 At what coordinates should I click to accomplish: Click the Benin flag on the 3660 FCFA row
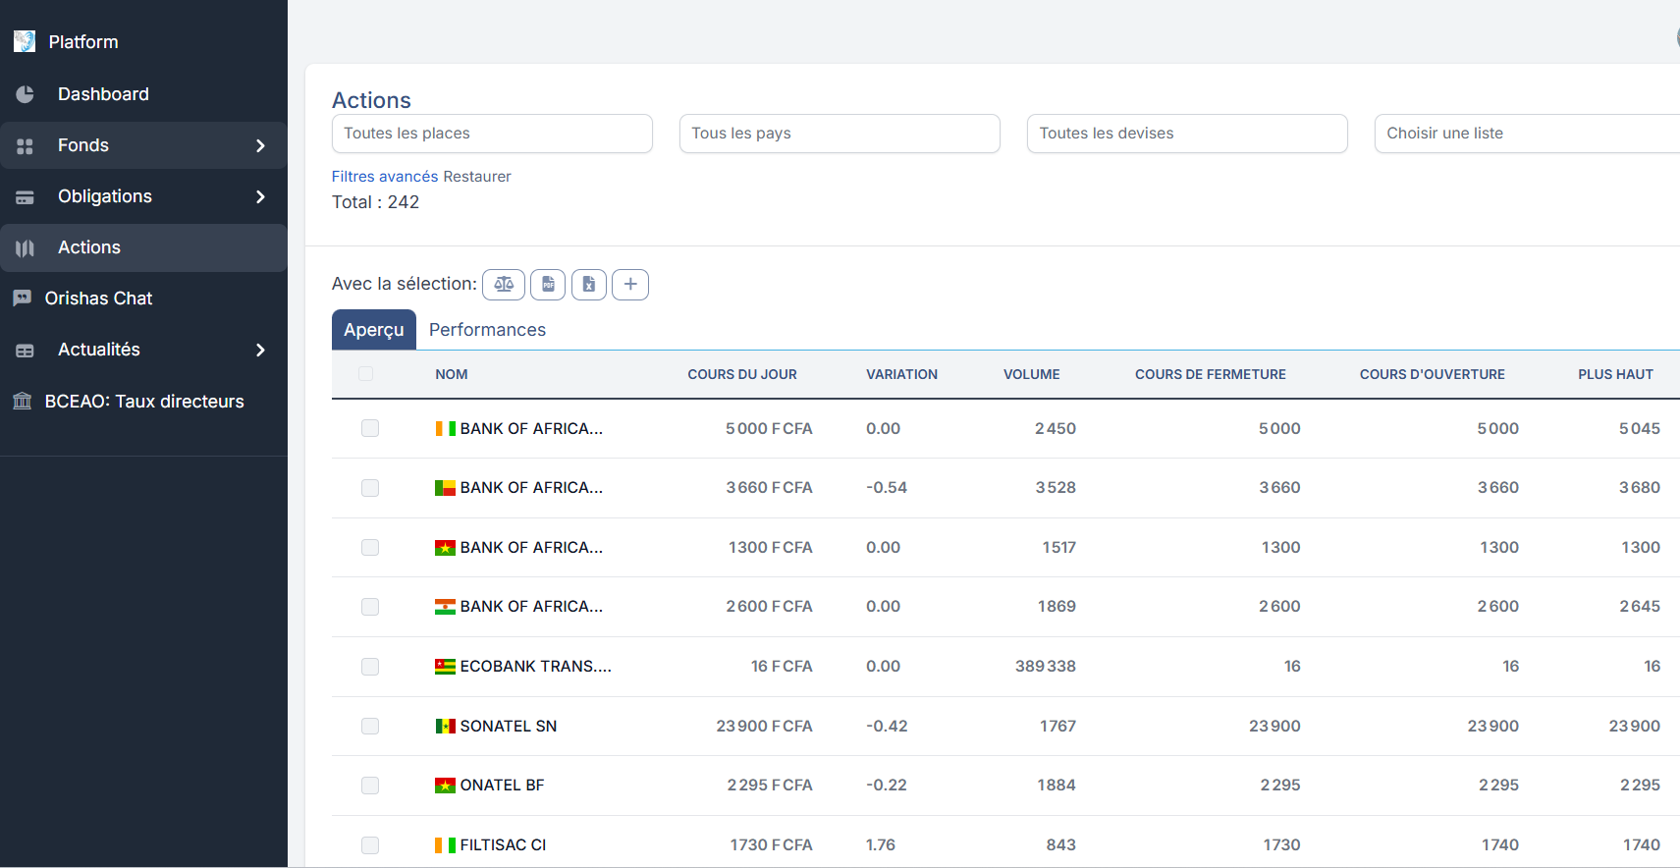click(446, 488)
